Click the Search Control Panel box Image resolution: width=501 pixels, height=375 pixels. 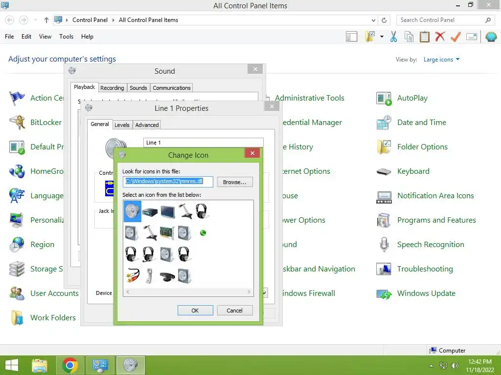tap(445, 20)
